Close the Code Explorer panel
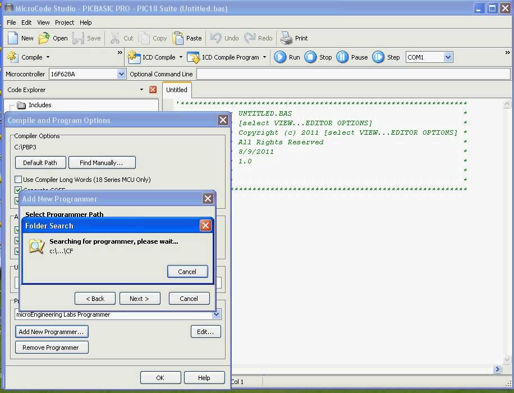This screenshot has width=514, height=393. point(153,90)
